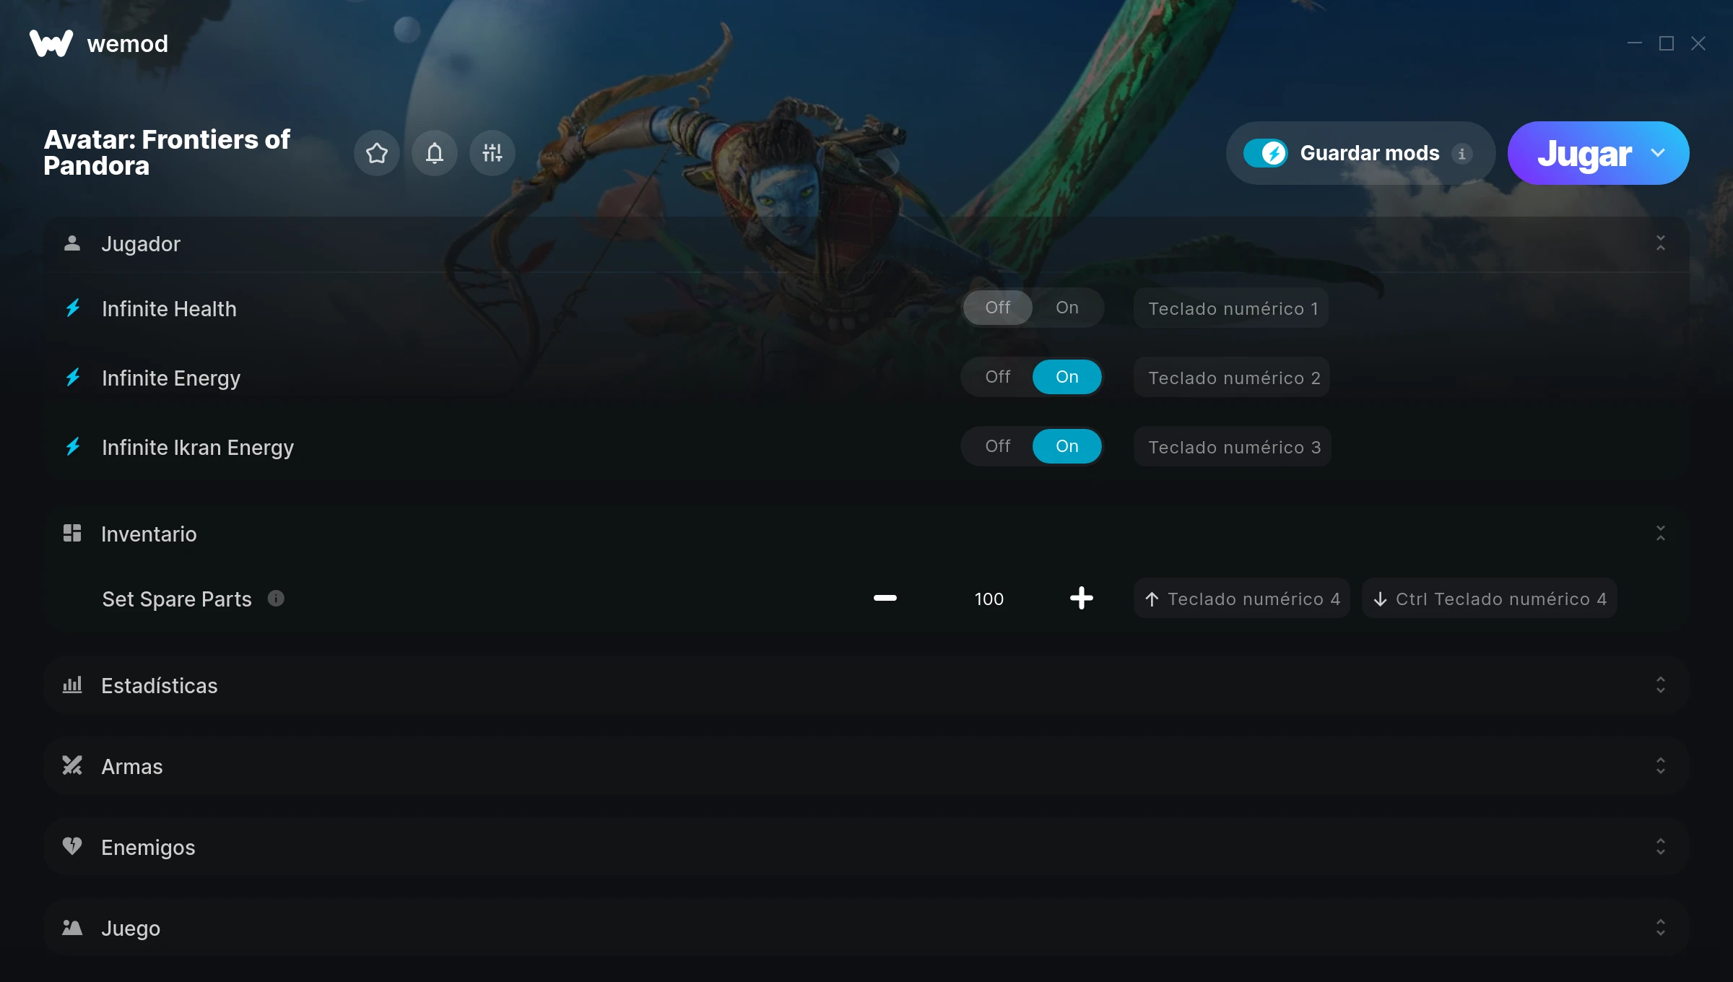Click the Set Spare Parts label
Screen dimensions: 1733x982
pyautogui.click(x=177, y=599)
